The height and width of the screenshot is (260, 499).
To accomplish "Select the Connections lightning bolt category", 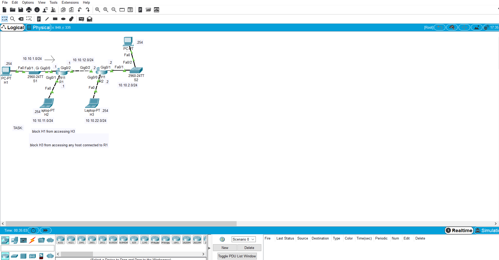I will pos(32,240).
